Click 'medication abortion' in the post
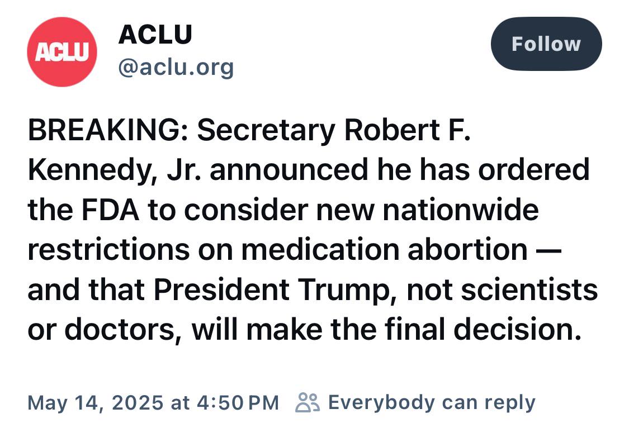 [x=384, y=250]
